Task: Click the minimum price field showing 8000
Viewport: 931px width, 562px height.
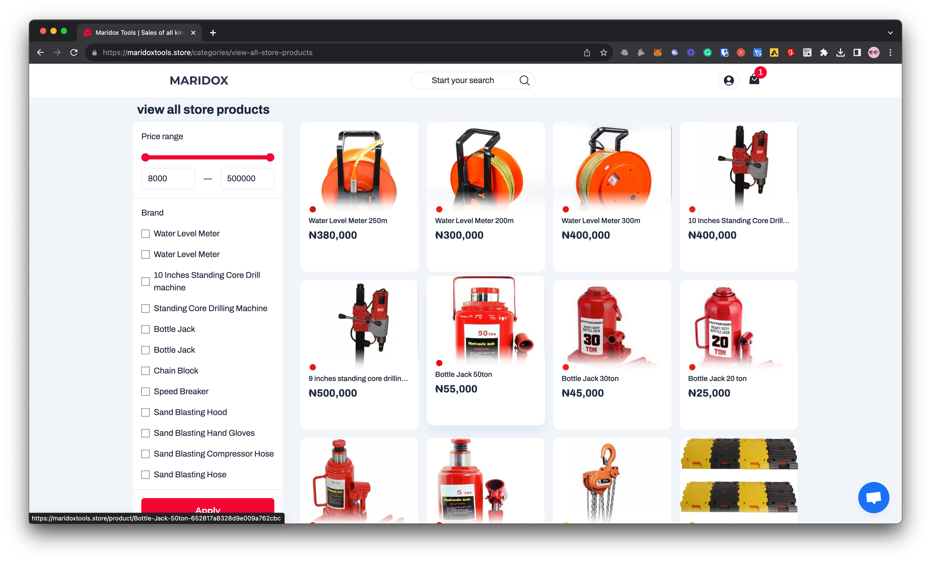Action: click(168, 178)
